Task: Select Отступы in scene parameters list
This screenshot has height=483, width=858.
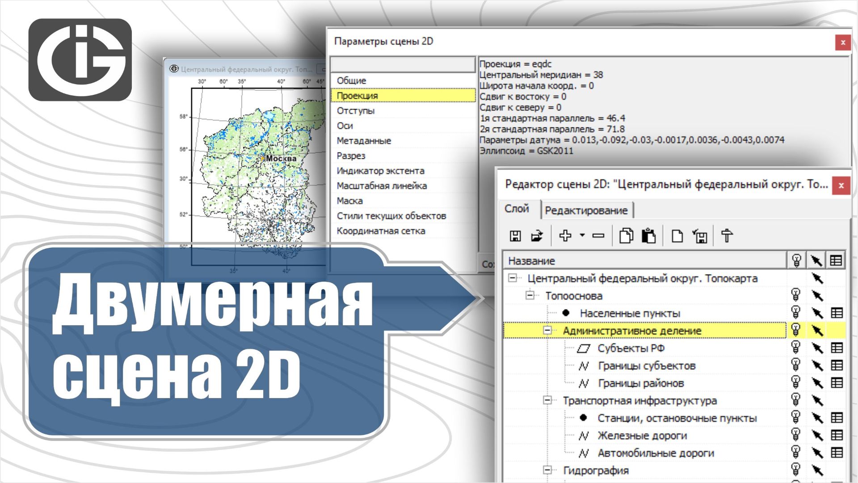Action: point(403,110)
